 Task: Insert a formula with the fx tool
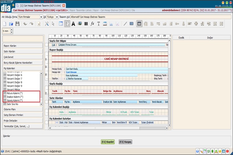(x=92, y=24)
